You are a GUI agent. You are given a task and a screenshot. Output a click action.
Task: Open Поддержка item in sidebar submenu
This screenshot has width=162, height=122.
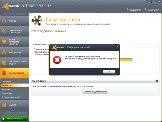(15, 93)
